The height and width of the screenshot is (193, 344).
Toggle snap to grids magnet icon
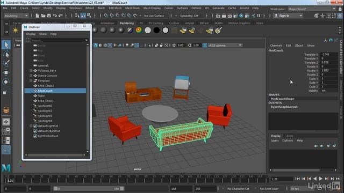[106, 16]
